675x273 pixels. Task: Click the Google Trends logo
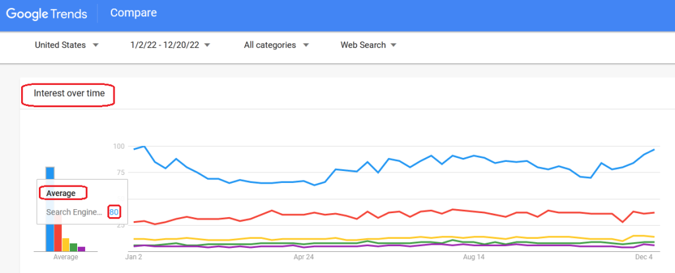(x=47, y=13)
